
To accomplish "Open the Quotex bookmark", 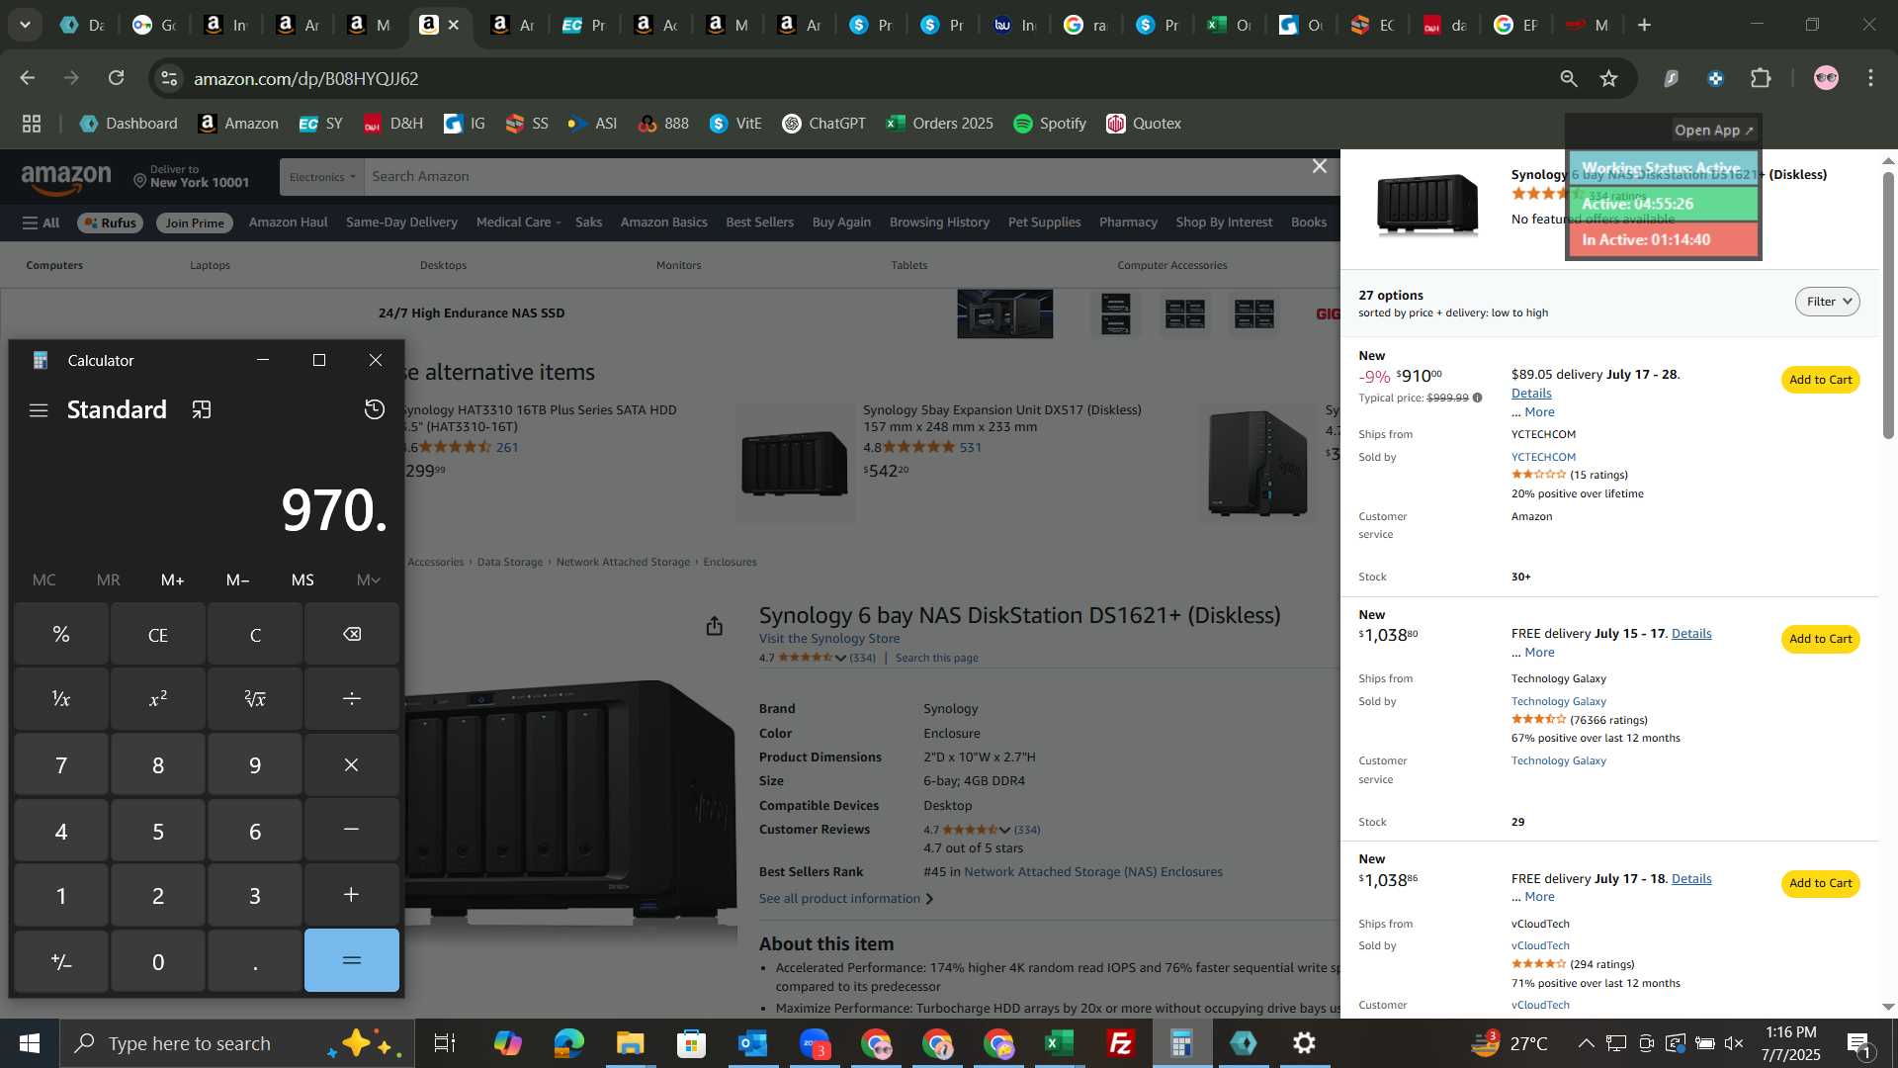I will click(x=1144, y=124).
